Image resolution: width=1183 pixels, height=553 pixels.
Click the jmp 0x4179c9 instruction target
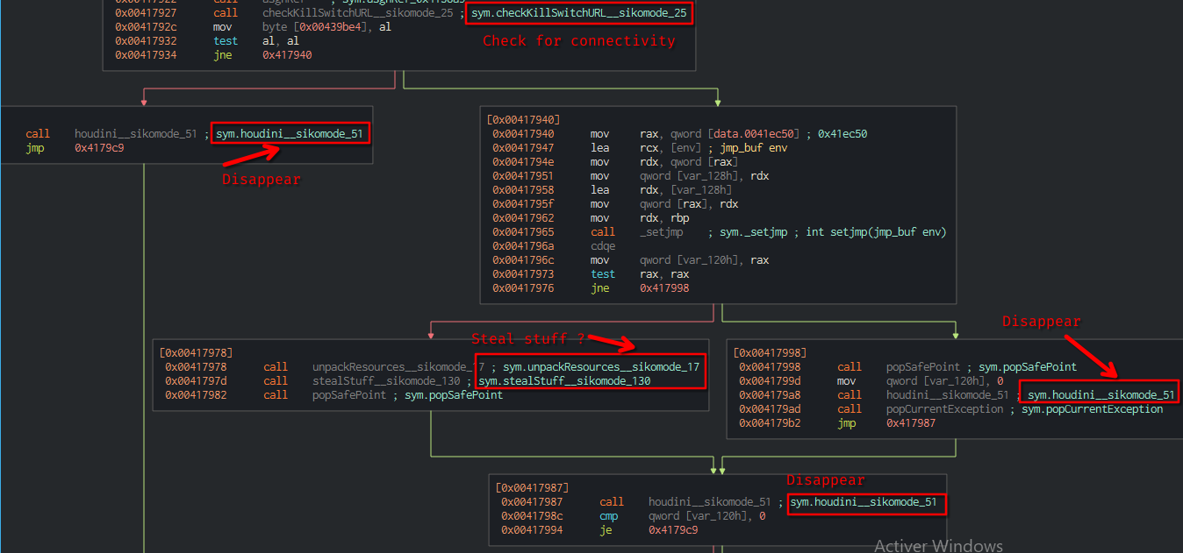99,149
